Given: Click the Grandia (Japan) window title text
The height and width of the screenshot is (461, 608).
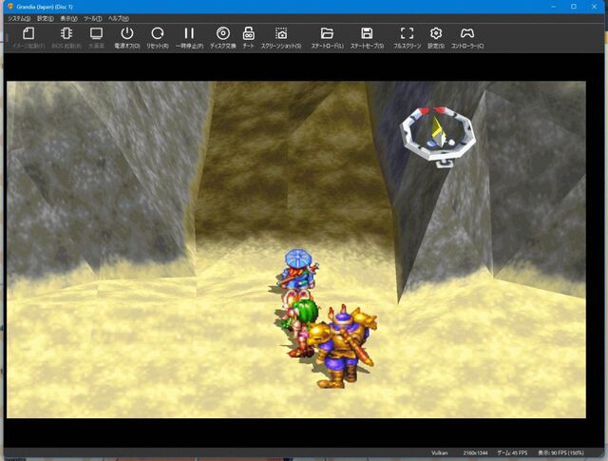Looking at the screenshot, I should click(45, 7).
